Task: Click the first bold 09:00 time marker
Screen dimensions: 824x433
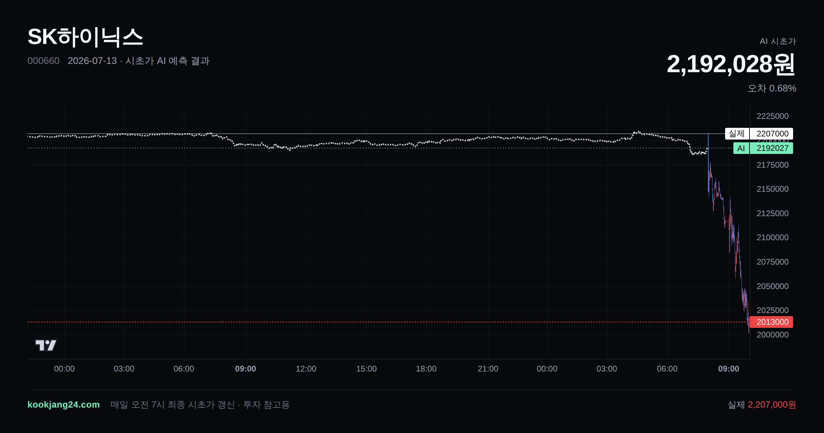Action: 245,369
